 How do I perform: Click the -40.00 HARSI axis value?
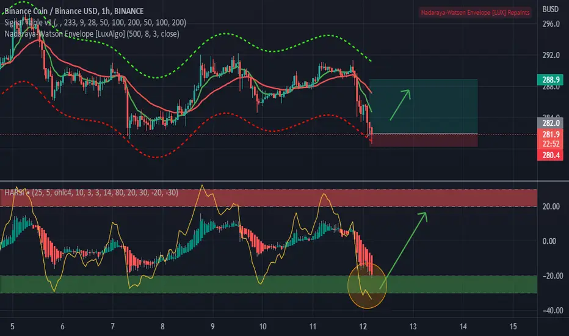pyautogui.click(x=553, y=310)
